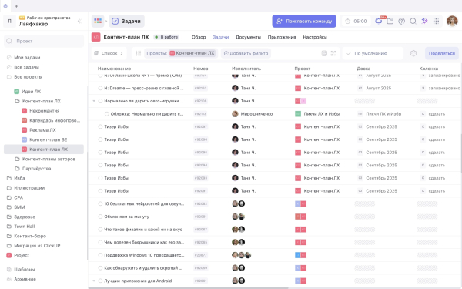Click the save filter icon
Screen dimensions: 462x289
(324, 53)
